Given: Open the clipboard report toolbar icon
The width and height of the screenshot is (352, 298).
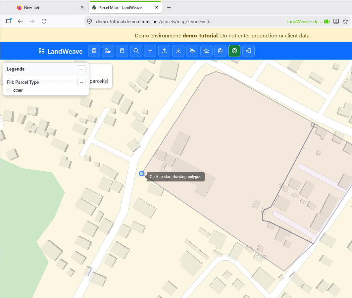Looking at the screenshot, I should coord(221,51).
